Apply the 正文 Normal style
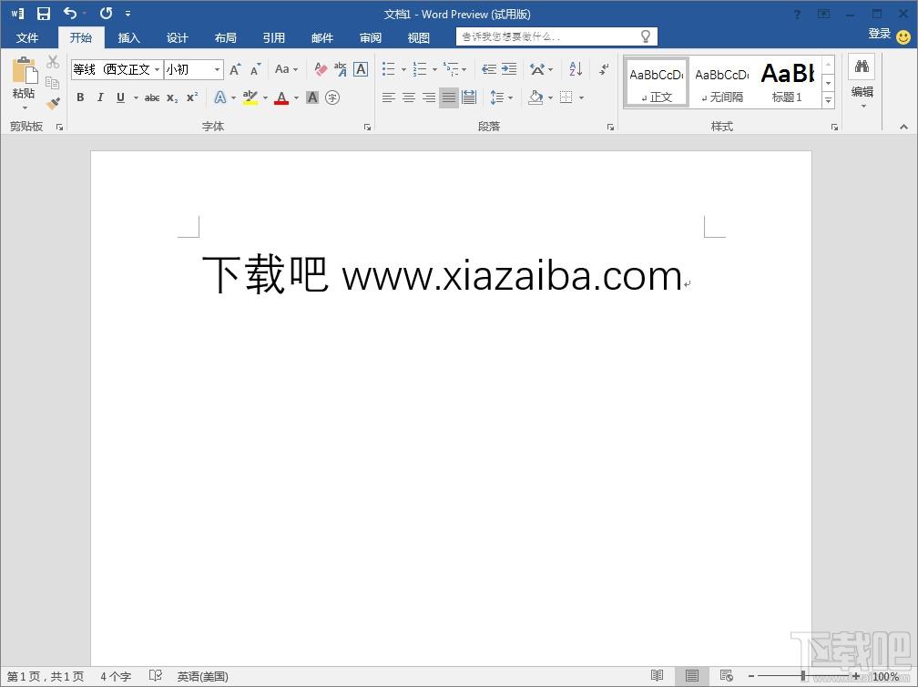The image size is (918, 687). [657, 83]
